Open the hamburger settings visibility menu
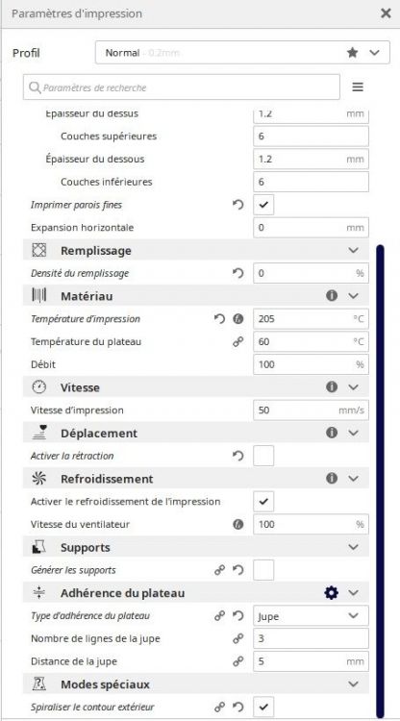This screenshot has width=400, height=721. (x=358, y=87)
